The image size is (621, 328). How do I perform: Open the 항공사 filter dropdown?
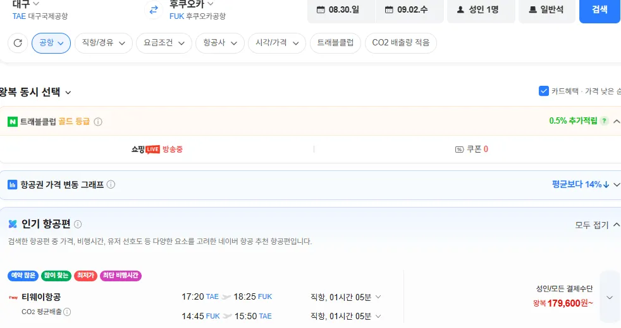tap(220, 43)
